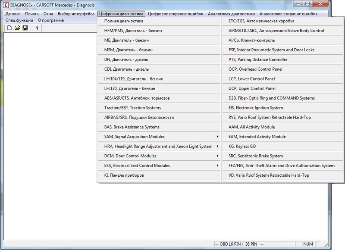Select OCP, Overhead Control Panel
This screenshot has width=345, height=250.
pos(282,69)
